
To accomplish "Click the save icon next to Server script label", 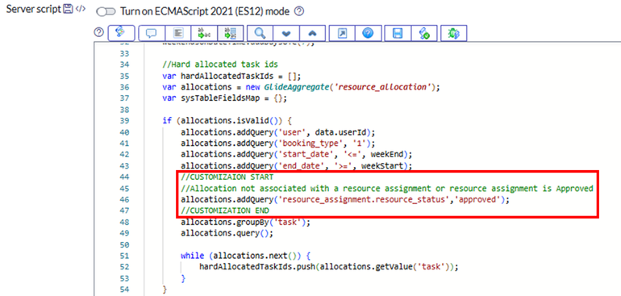I will click(68, 10).
